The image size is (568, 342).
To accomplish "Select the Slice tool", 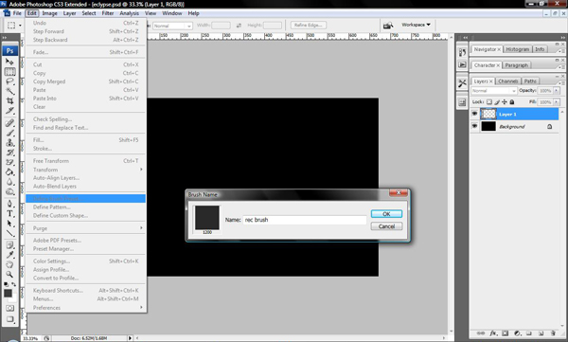I will pos(9,111).
